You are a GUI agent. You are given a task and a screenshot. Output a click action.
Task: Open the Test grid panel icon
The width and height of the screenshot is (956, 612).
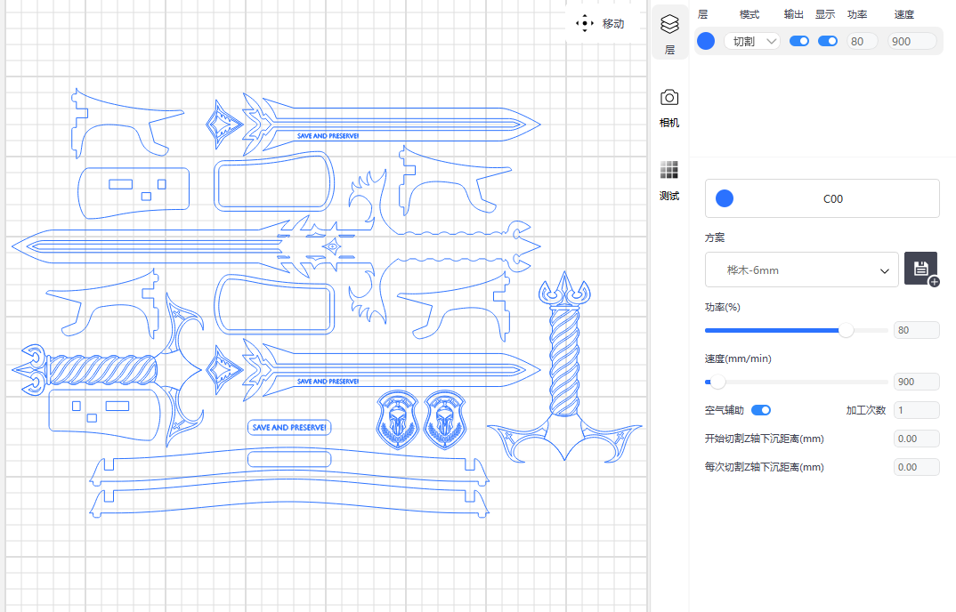point(669,170)
